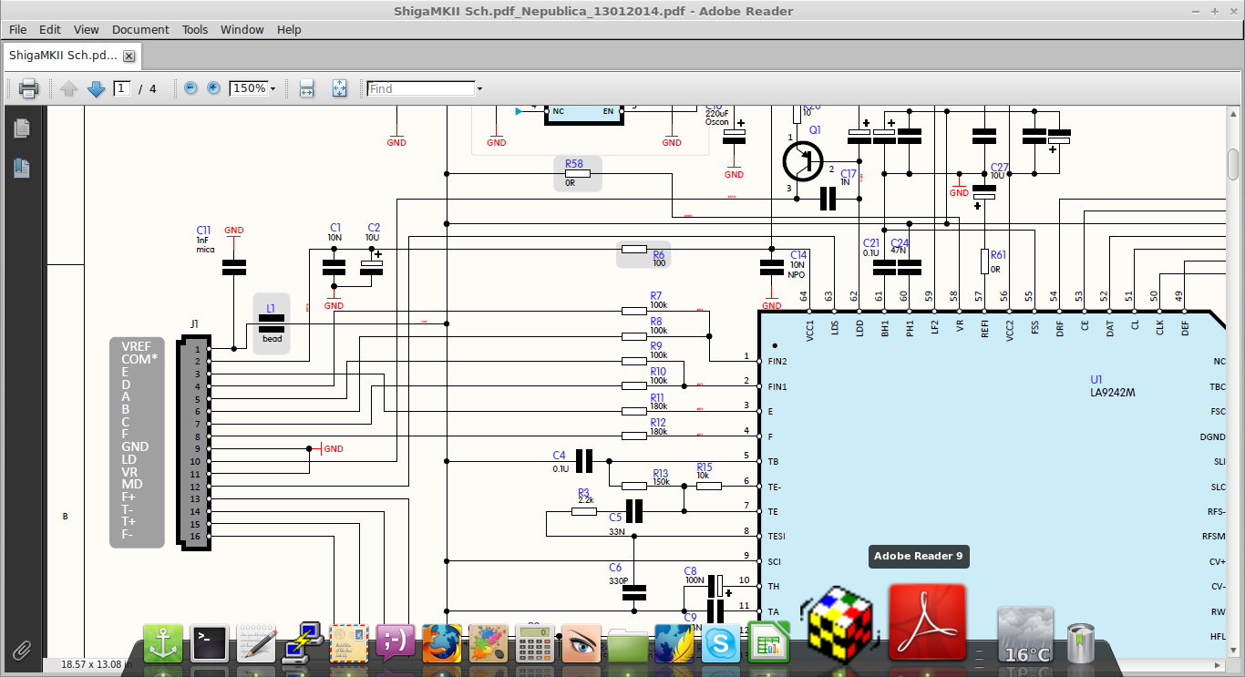The height and width of the screenshot is (677, 1245).
Task: Zoom in with the plus button
Action: [213, 88]
